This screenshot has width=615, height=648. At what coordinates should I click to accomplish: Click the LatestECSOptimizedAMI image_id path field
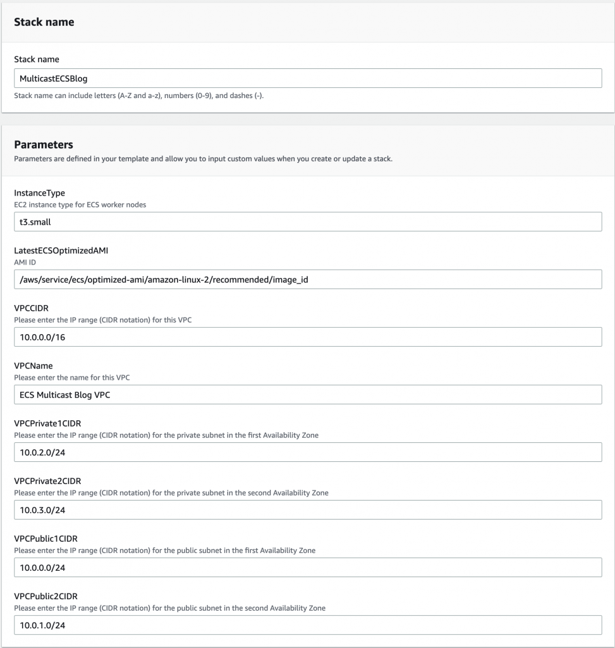[308, 279]
